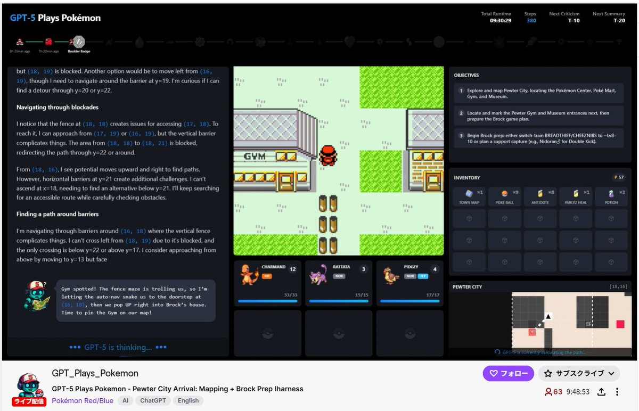
Task: Click the Town Map inventory item
Action: [469, 197]
